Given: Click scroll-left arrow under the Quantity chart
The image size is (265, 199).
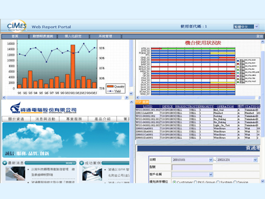Looking at the screenshot, I should 4,97.
